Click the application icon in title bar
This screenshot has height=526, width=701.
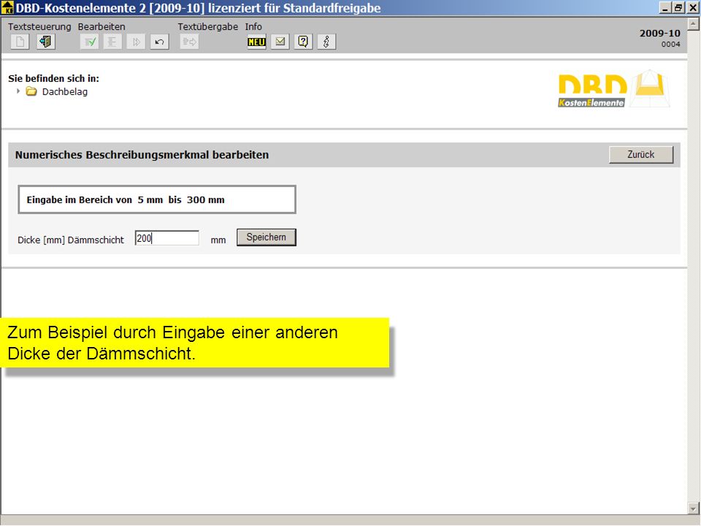[x=7, y=7]
